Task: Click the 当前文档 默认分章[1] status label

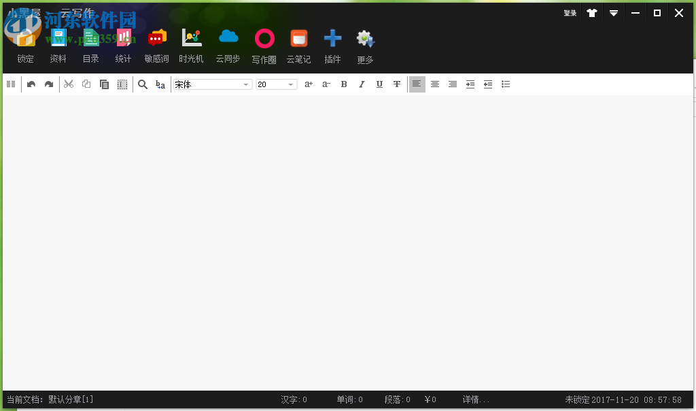Action: click(50, 399)
